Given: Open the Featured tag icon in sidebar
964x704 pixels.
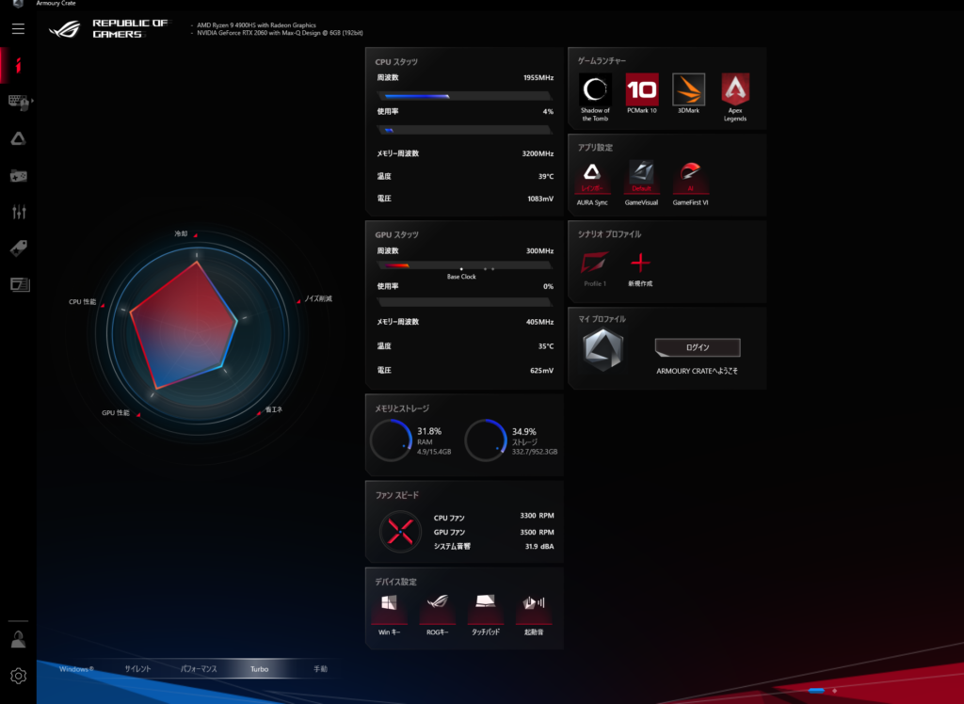Looking at the screenshot, I should [19, 248].
